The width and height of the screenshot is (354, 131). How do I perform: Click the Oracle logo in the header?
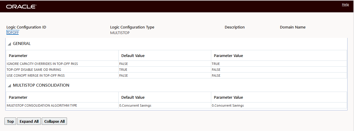pyautogui.click(x=21, y=6)
